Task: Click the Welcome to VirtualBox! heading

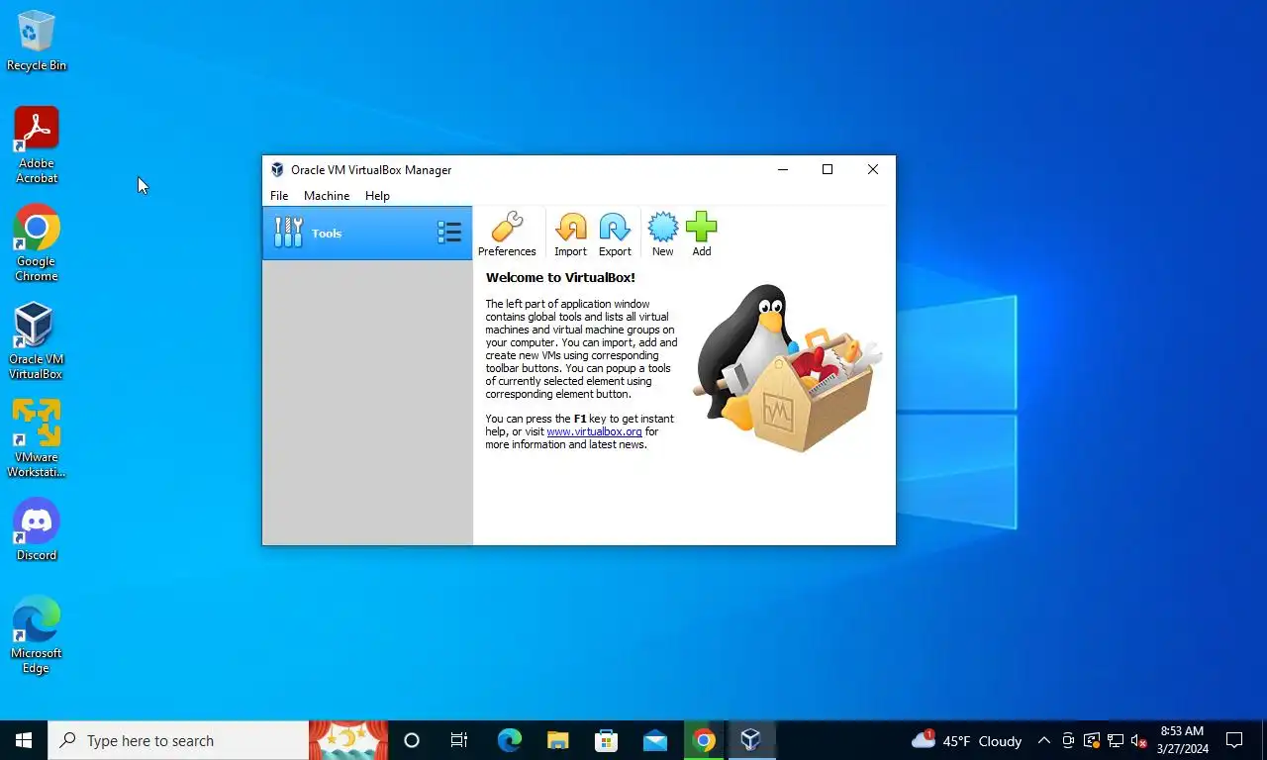Action: pos(560,278)
